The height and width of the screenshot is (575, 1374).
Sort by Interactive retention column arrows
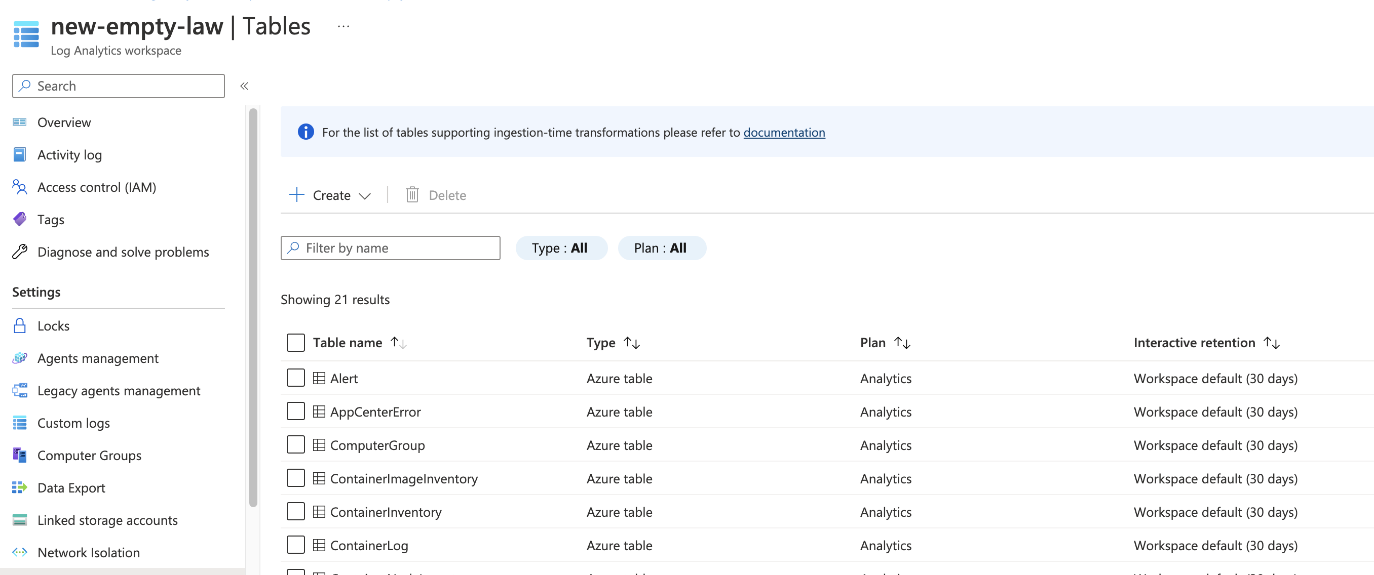pyautogui.click(x=1272, y=343)
